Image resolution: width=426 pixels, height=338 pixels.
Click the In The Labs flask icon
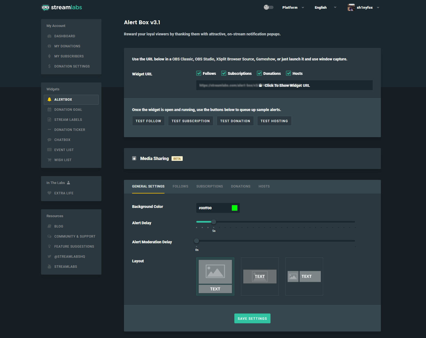click(x=69, y=183)
